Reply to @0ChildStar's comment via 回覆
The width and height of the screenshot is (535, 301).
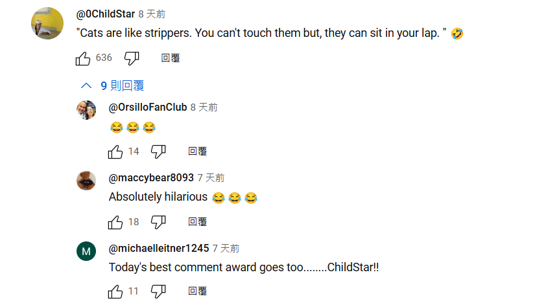pyautogui.click(x=171, y=58)
